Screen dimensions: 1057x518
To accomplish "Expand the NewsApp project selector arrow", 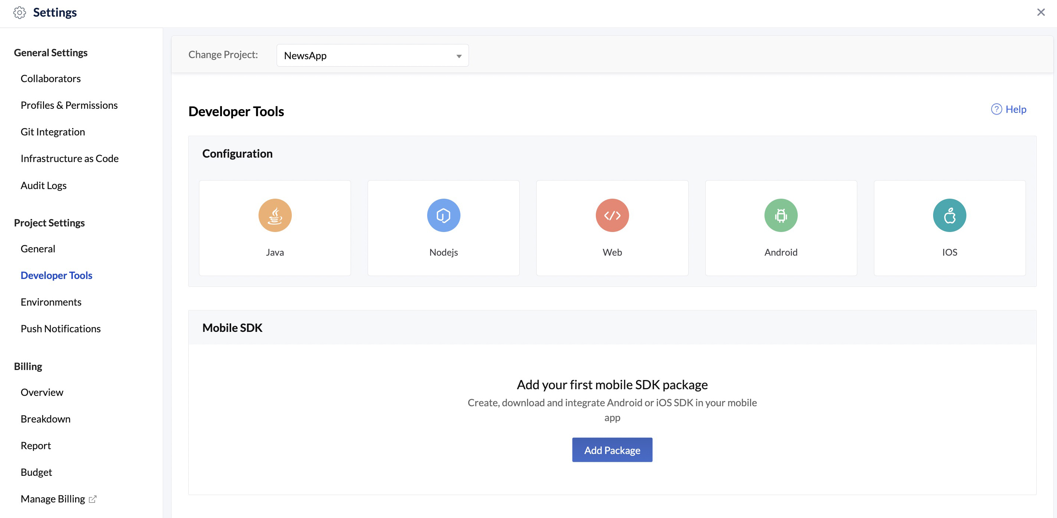I will pos(458,55).
